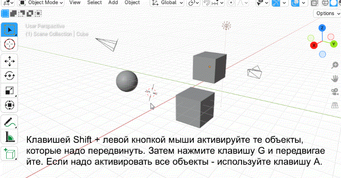This screenshot has height=178, width=341.
Task: Activate the 3D Cursor tool
Action: [9, 44]
